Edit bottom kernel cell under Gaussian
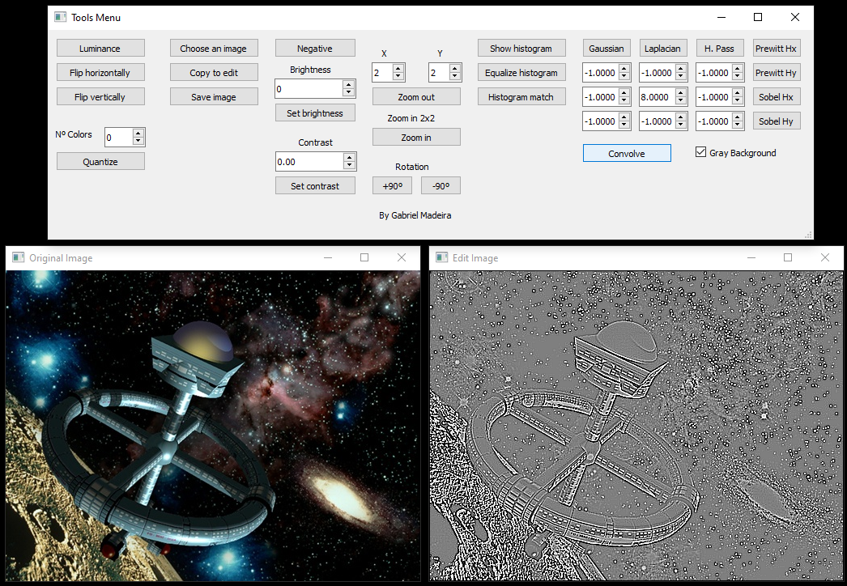Viewport: 847px width, 586px height. click(x=600, y=121)
